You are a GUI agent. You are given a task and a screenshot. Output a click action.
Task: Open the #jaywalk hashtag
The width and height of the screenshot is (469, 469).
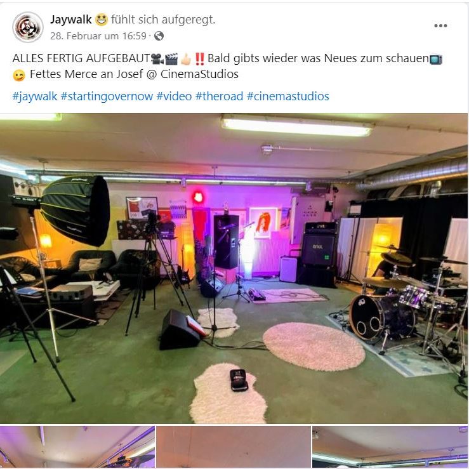[35, 96]
